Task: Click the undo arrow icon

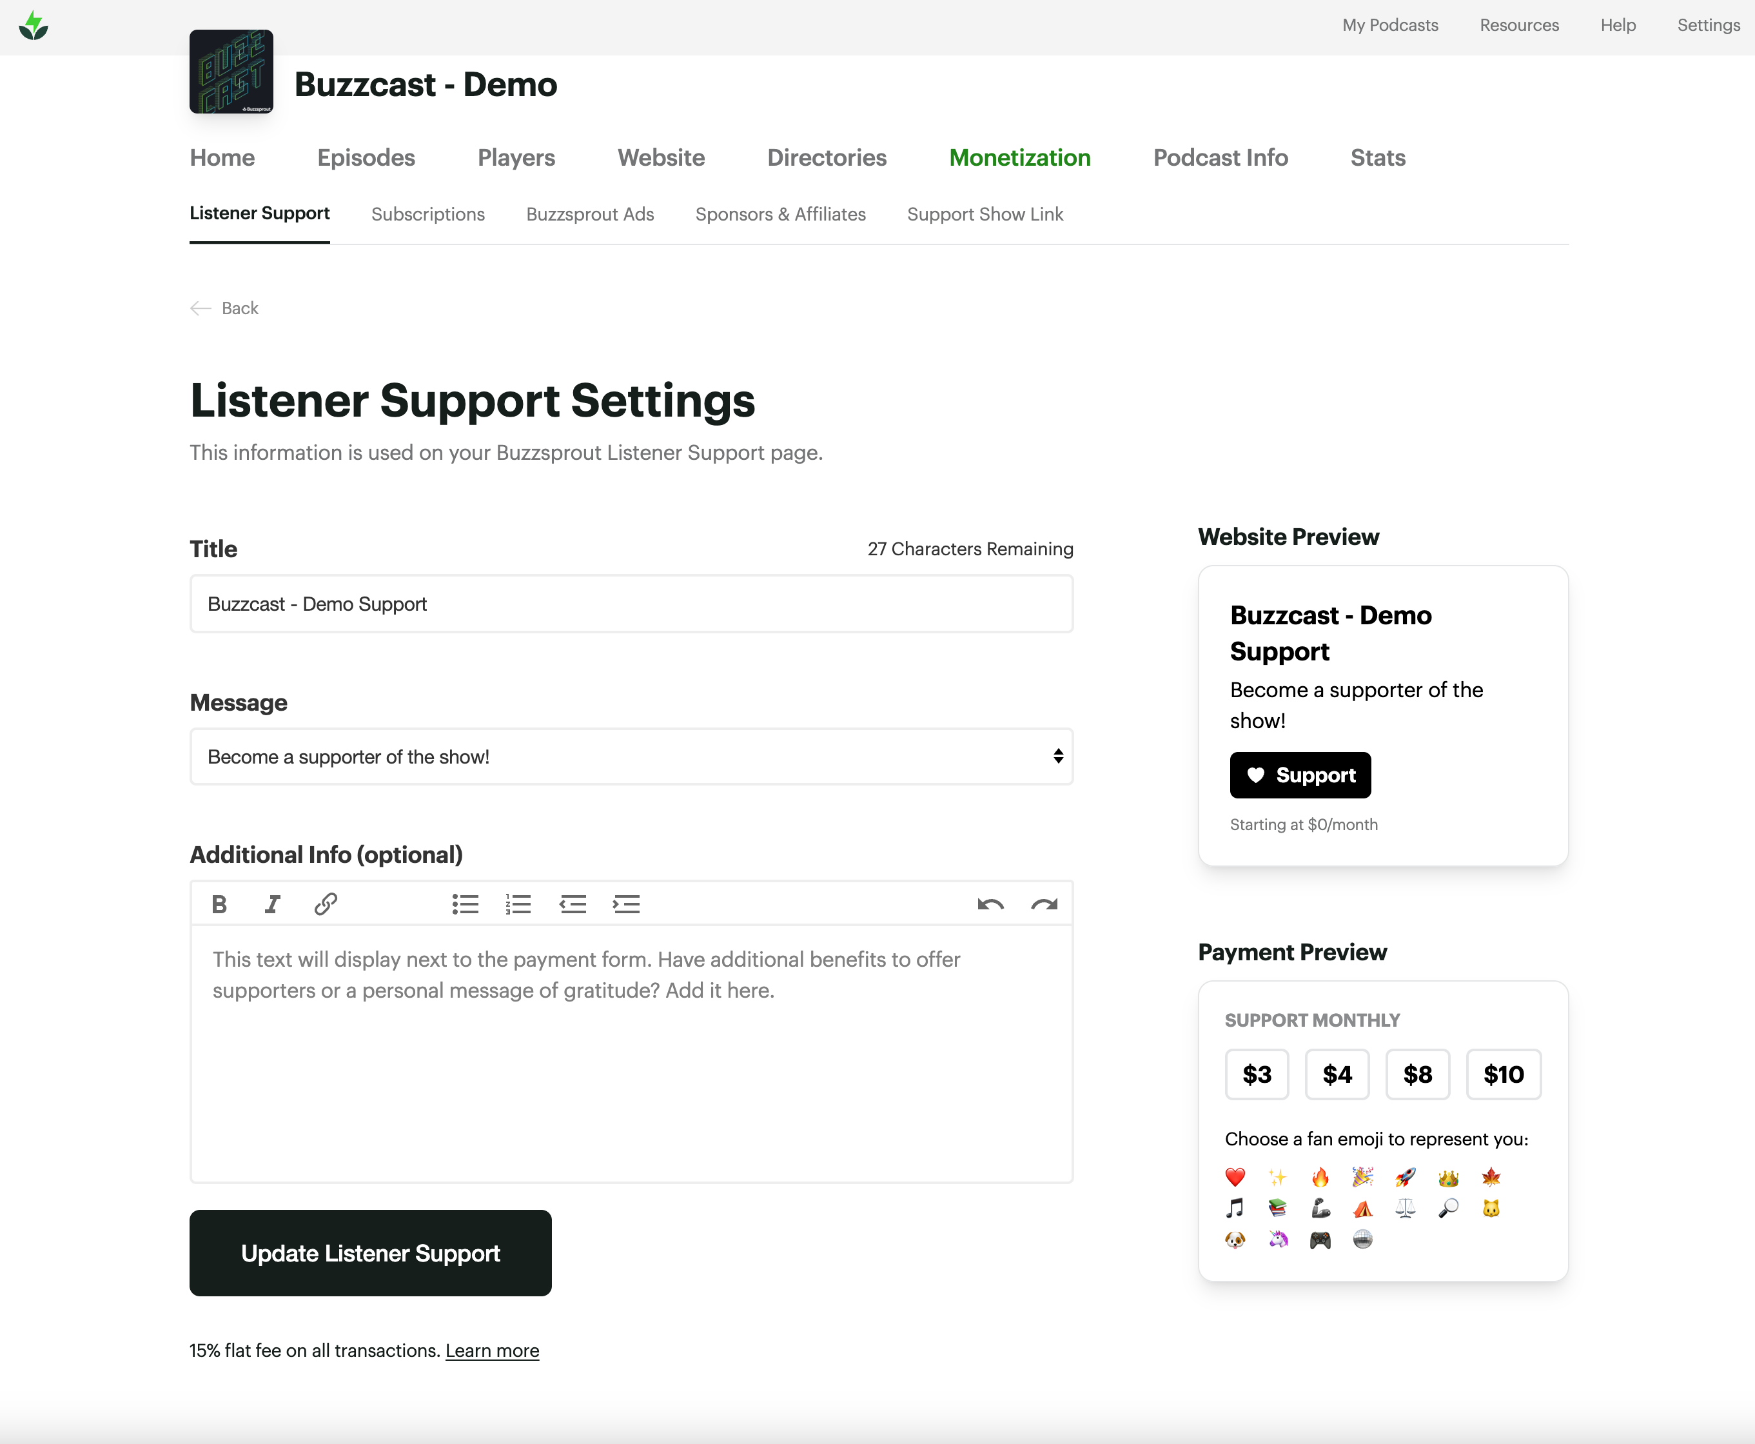Action: tap(990, 904)
